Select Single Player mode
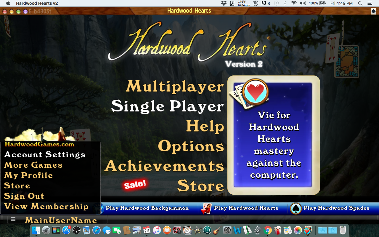This screenshot has height=237, width=379. [x=167, y=106]
